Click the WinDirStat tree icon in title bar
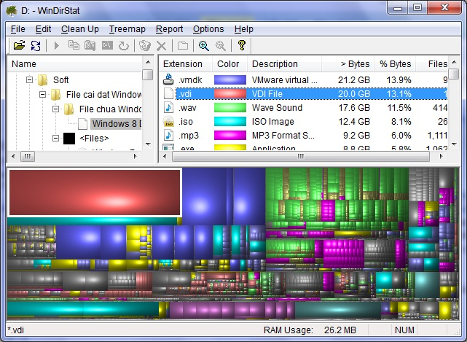Viewport: 467px width, 342px height. 12,11
